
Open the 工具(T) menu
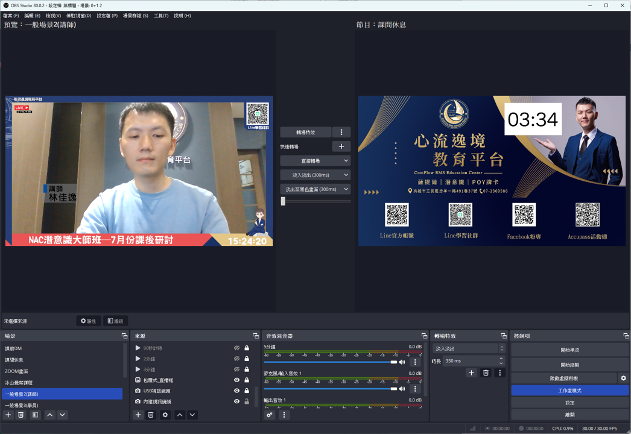tap(161, 16)
